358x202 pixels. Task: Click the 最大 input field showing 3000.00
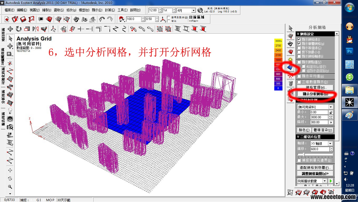click(x=319, y=117)
